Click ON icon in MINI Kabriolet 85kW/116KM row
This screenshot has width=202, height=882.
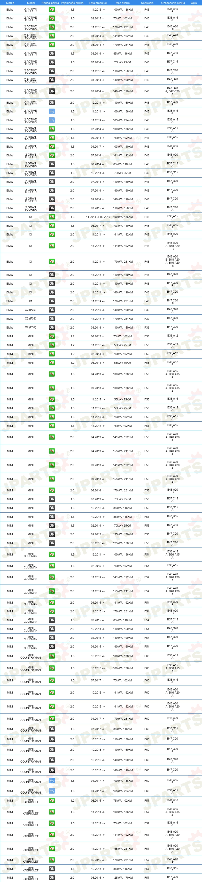pos(52,869)
